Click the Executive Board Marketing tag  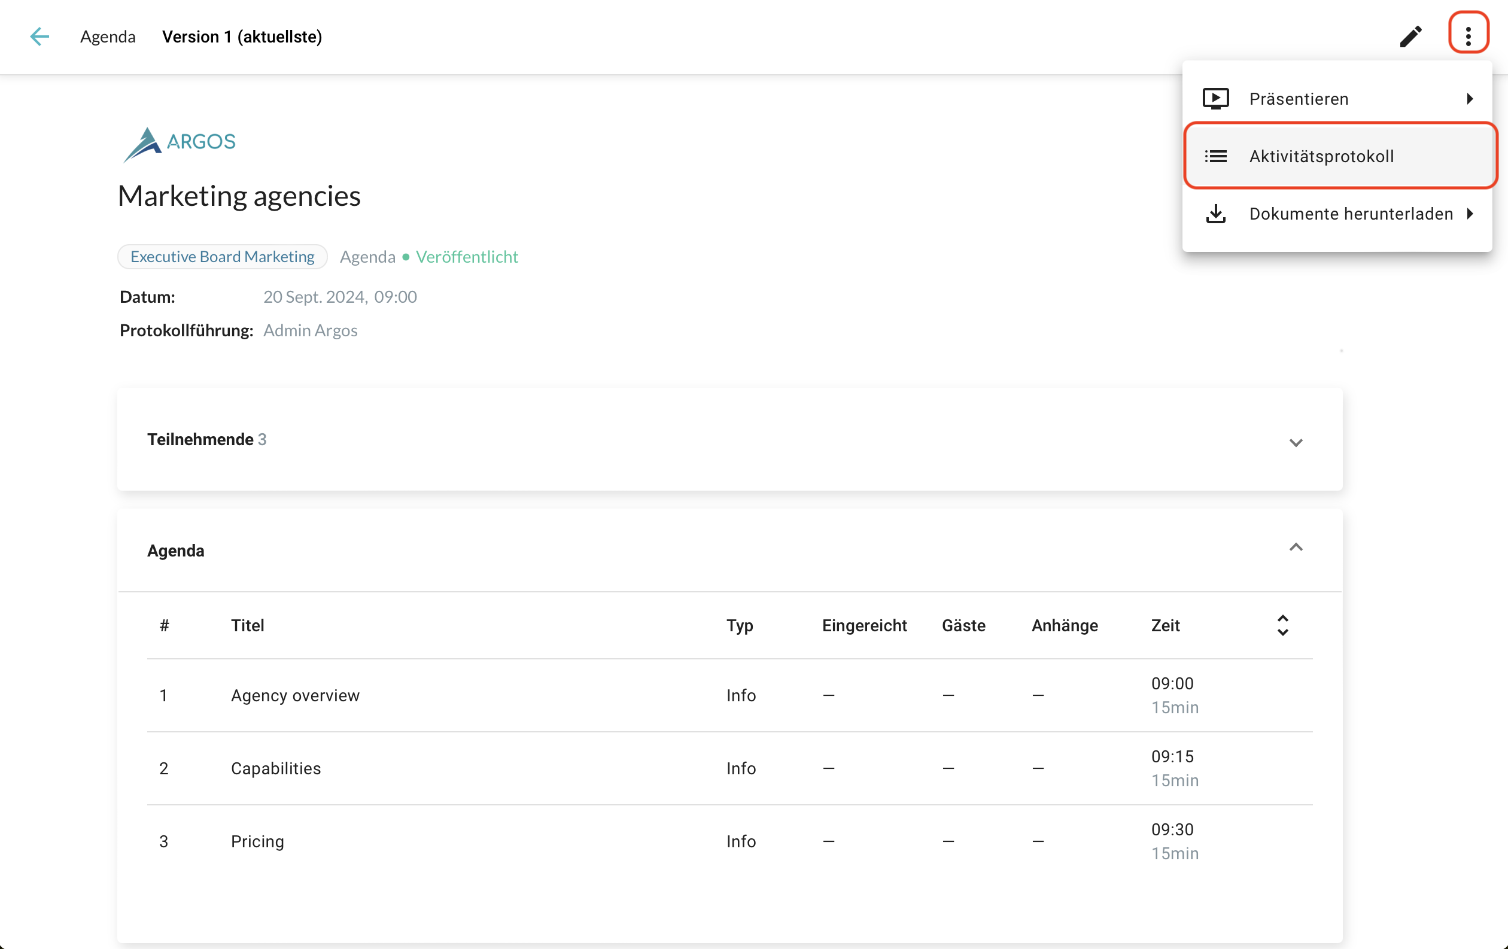[x=221, y=257]
